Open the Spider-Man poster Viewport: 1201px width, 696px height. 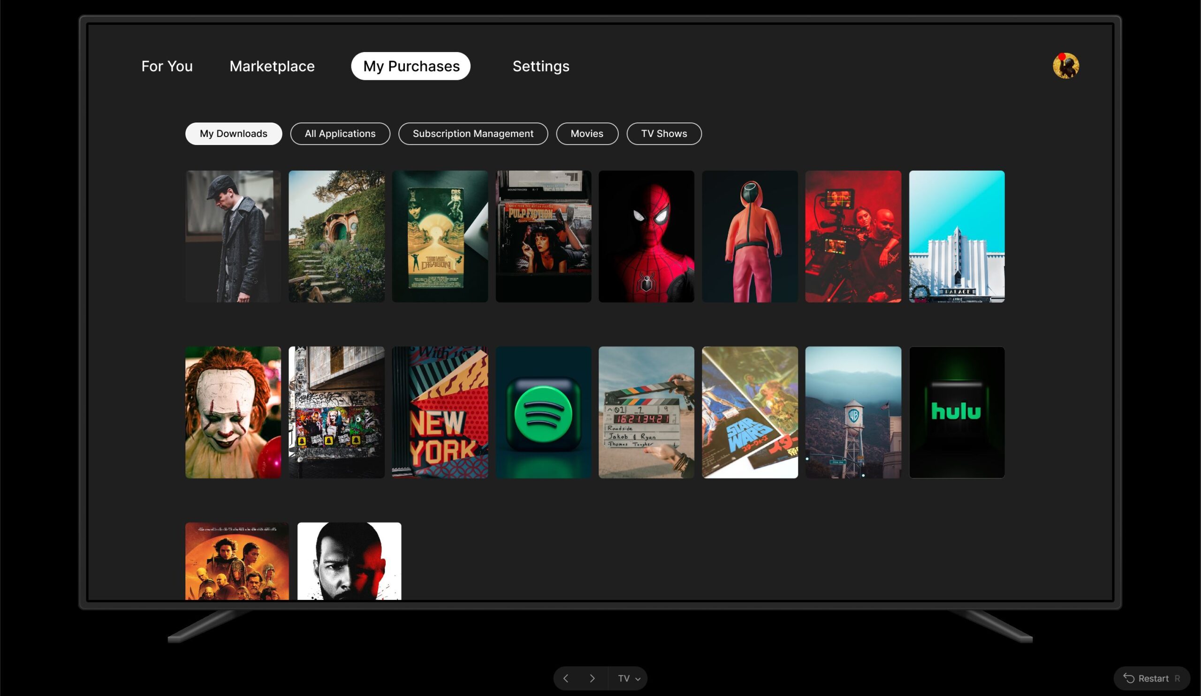coord(646,236)
